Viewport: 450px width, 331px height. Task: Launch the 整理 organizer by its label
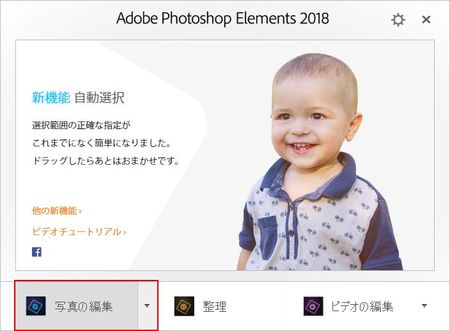click(x=214, y=306)
